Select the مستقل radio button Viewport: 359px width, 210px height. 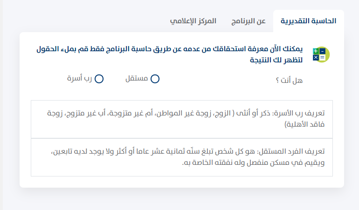[x=155, y=79]
